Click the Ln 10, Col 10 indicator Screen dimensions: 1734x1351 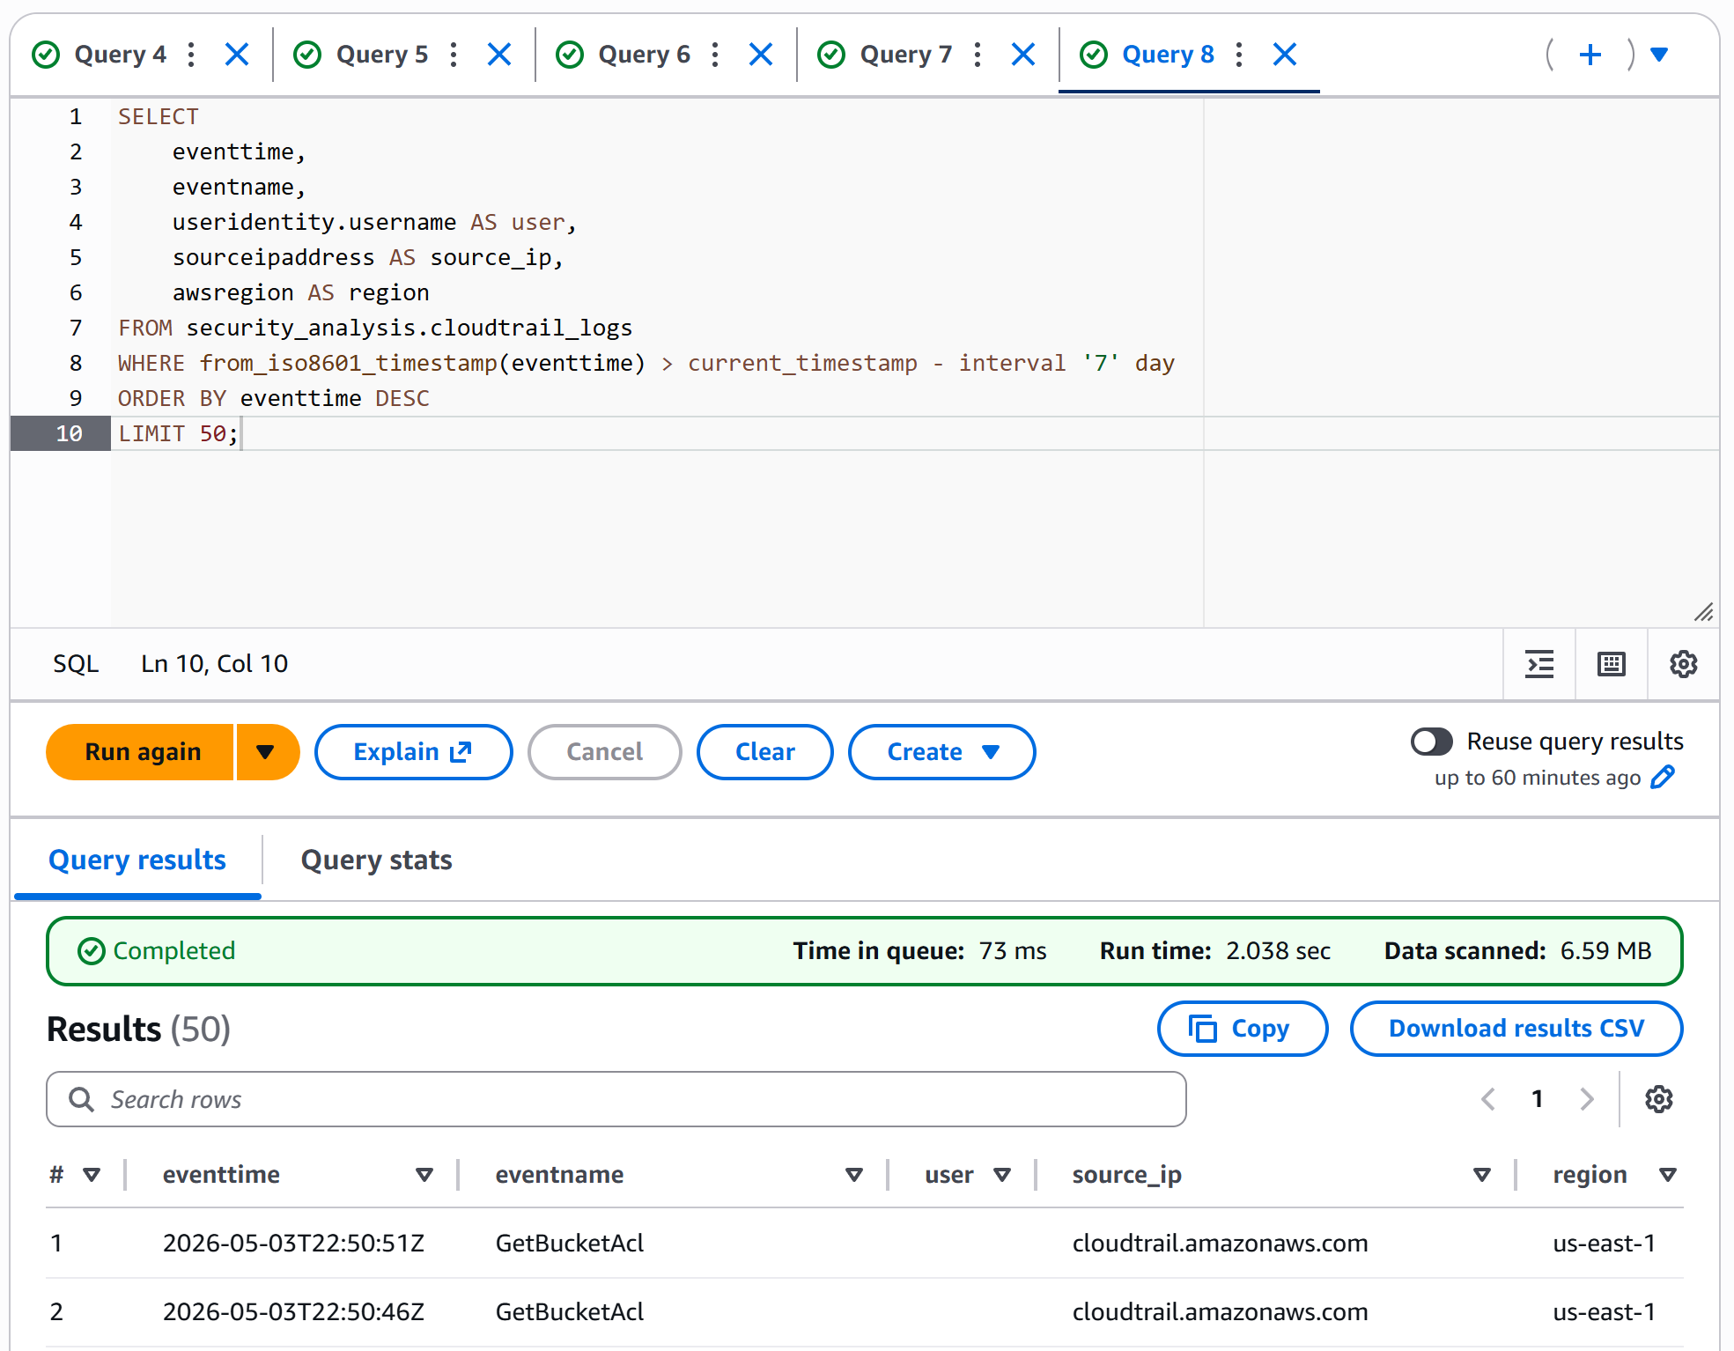point(214,664)
